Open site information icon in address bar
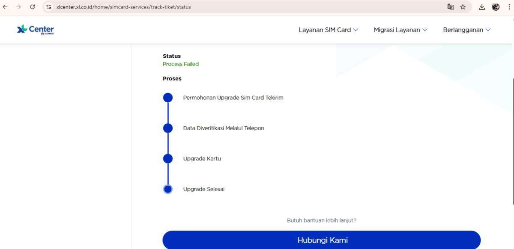This screenshot has width=514, height=249. pyautogui.click(x=49, y=7)
